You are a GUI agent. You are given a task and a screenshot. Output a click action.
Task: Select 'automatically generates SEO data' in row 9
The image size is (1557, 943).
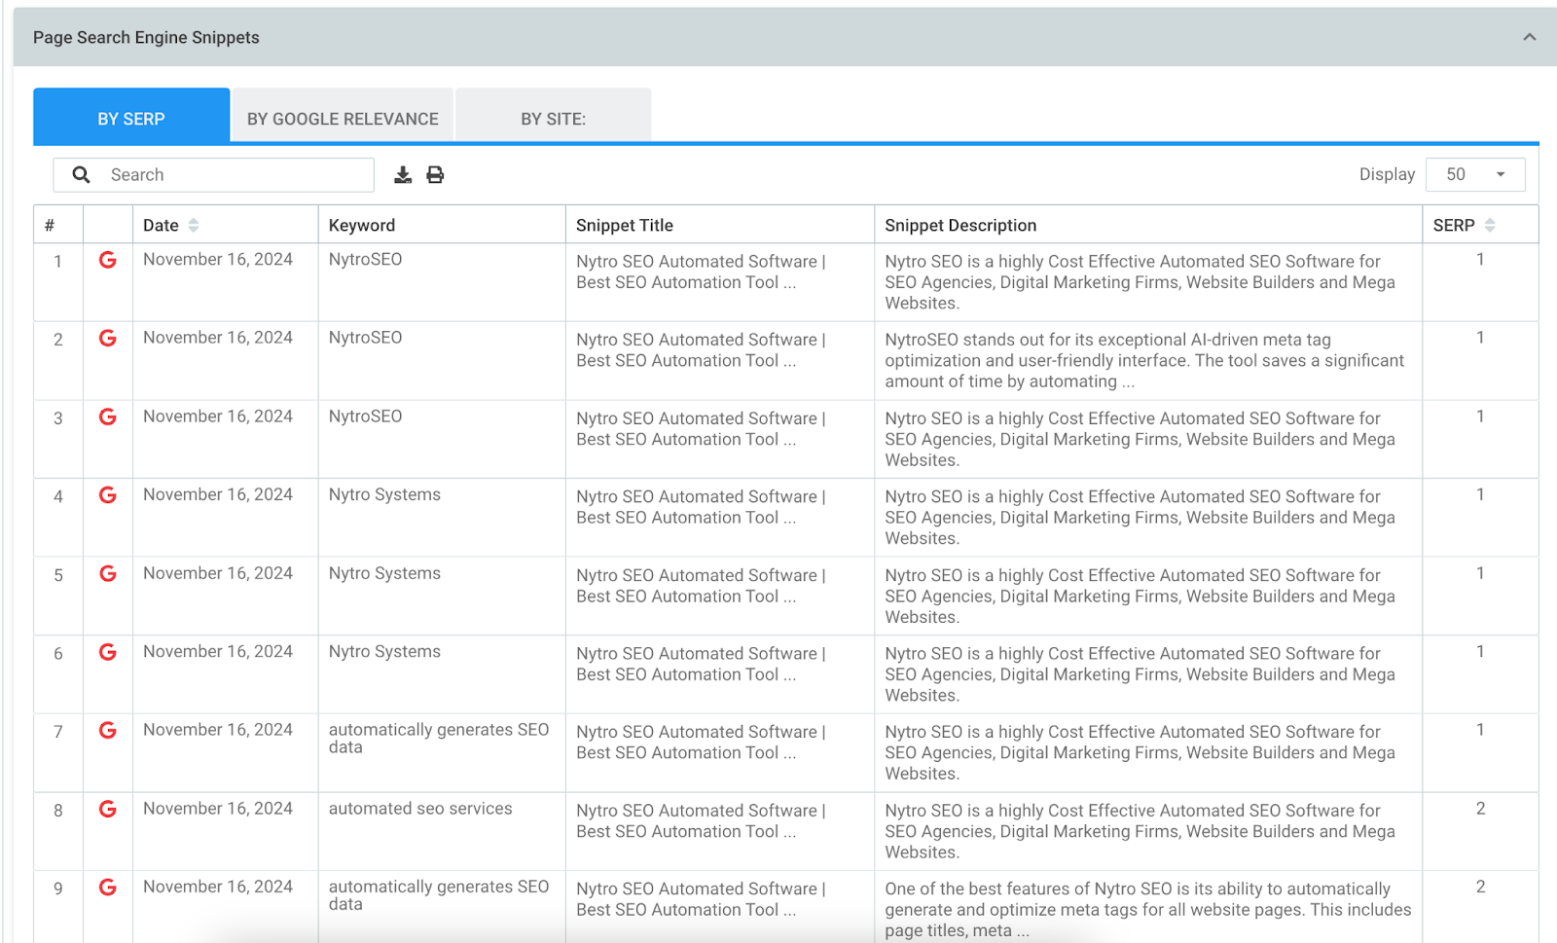[x=439, y=894]
